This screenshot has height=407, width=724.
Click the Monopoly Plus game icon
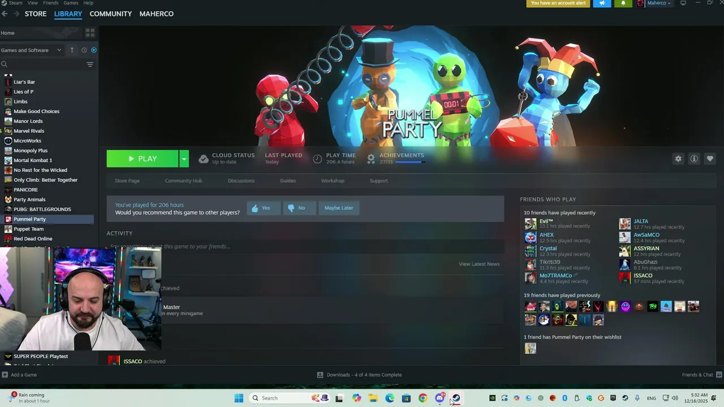pos(8,150)
